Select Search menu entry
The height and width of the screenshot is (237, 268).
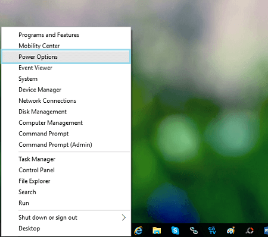pos(66,192)
